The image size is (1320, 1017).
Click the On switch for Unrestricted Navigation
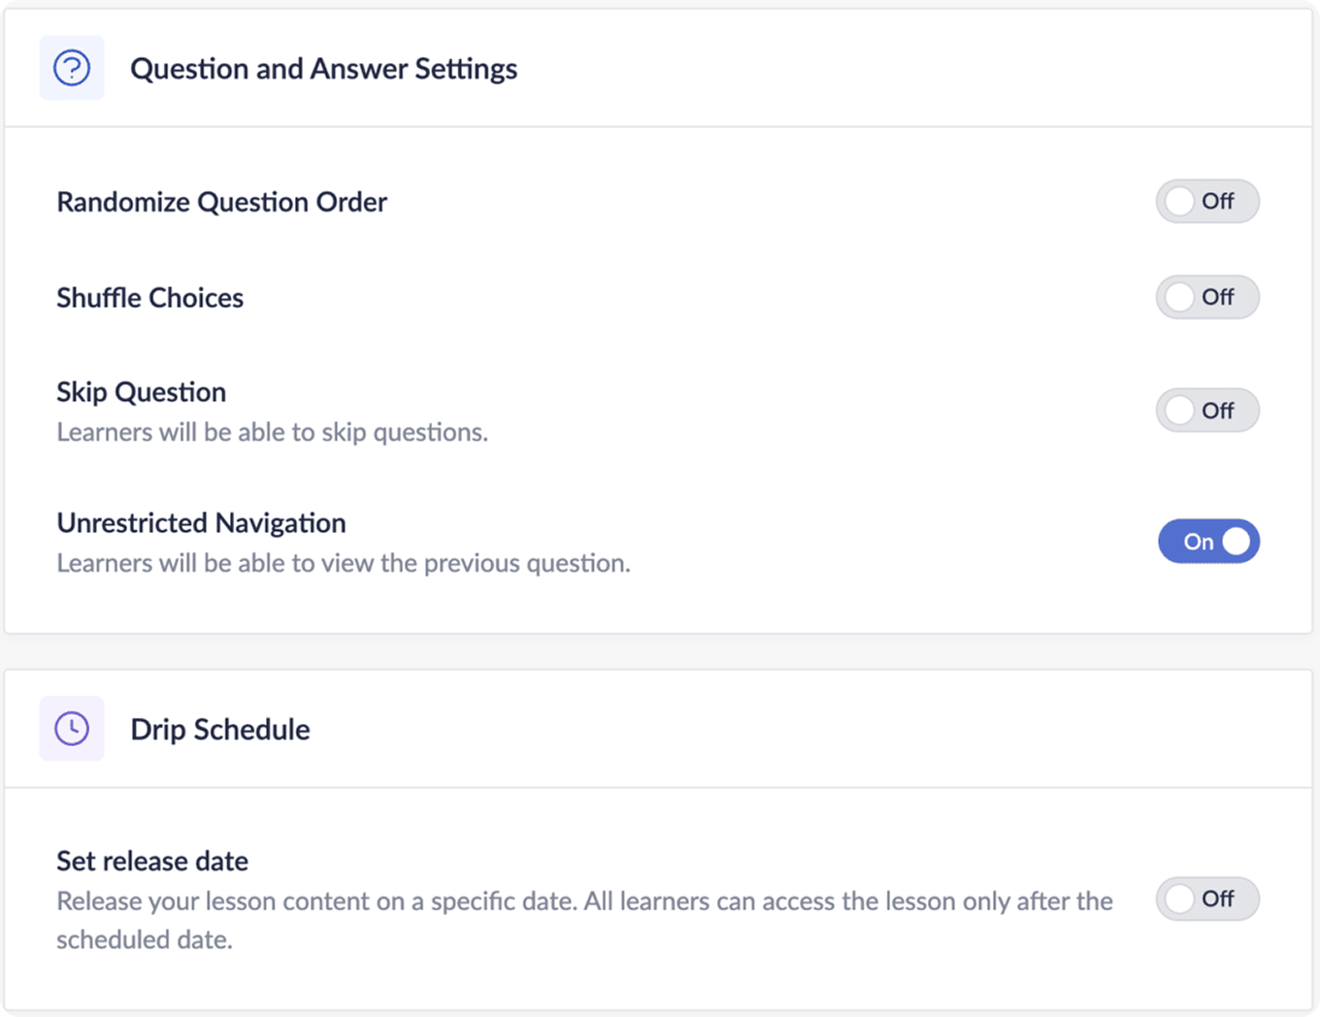tap(1208, 541)
